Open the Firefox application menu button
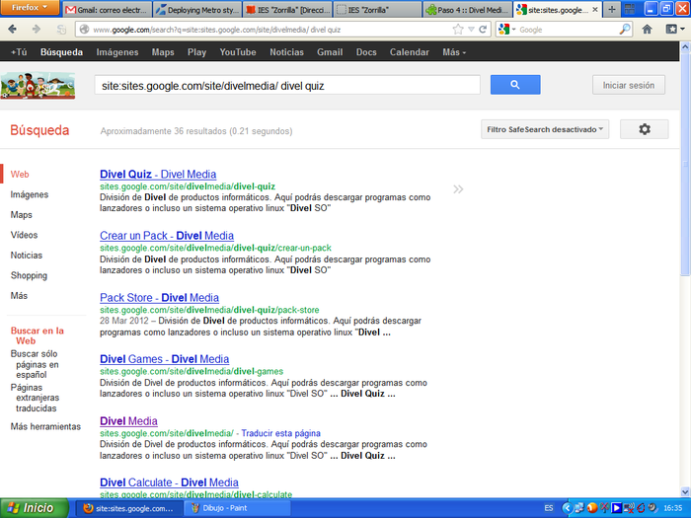This screenshot has height=518, width=691. [x=30, y=8]
